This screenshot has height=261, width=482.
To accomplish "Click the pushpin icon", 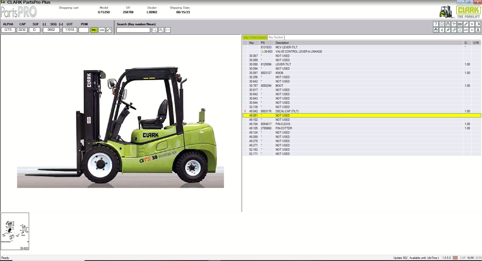I will click(448, 30).
